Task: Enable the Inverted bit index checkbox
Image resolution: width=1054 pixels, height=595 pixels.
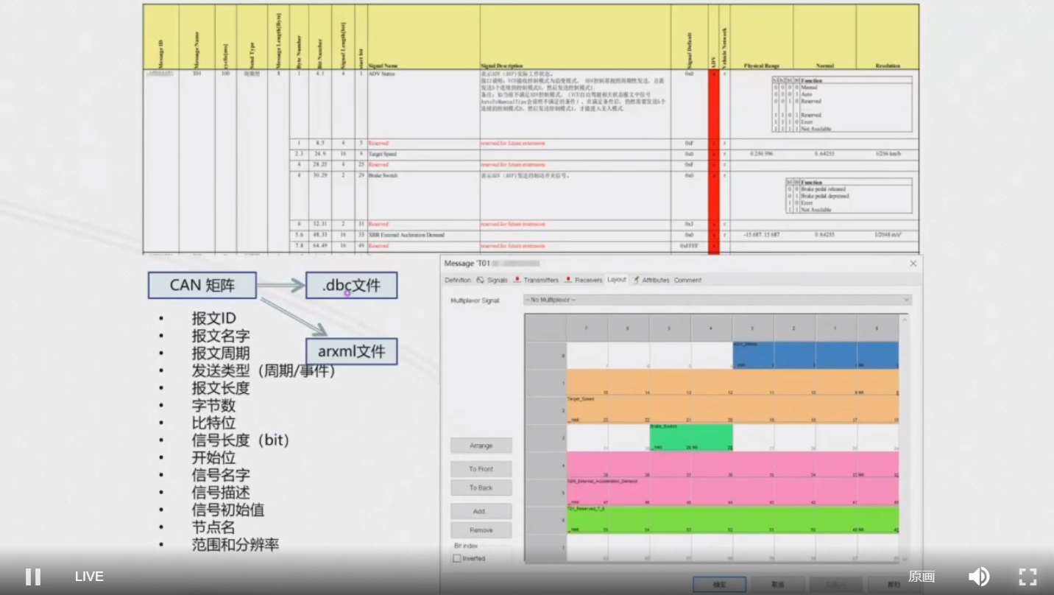Action: 457,558
